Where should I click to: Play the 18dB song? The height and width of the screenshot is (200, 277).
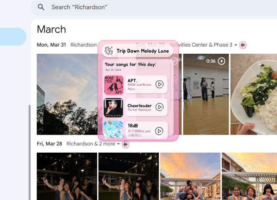(159, 131)
